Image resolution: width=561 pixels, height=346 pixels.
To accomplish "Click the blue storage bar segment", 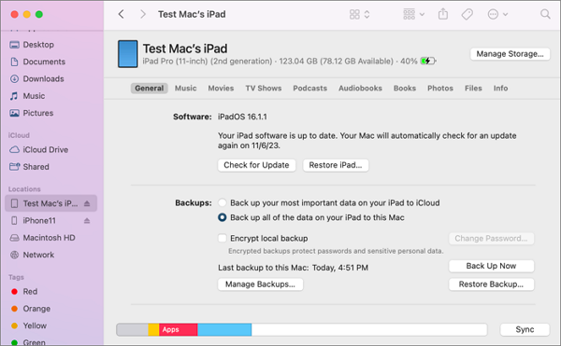I will 224,329.
